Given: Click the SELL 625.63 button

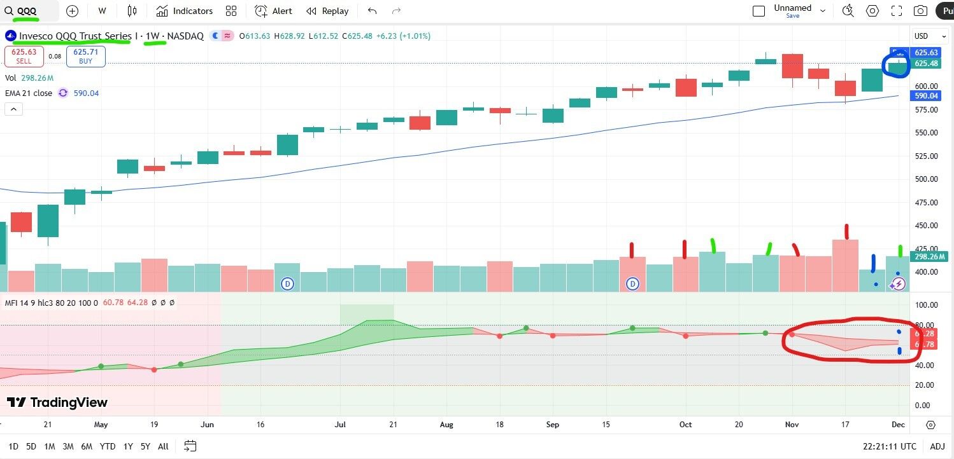Looking at the screenshot, I should point(24,56).
